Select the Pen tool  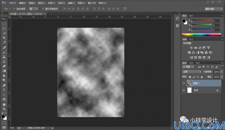[4, 85]
